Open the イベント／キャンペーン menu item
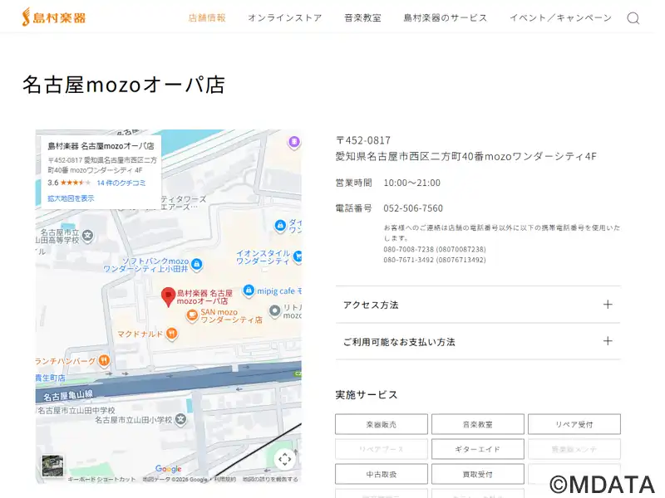This screenshot has height=498, width=665. (x=560, y=17)
